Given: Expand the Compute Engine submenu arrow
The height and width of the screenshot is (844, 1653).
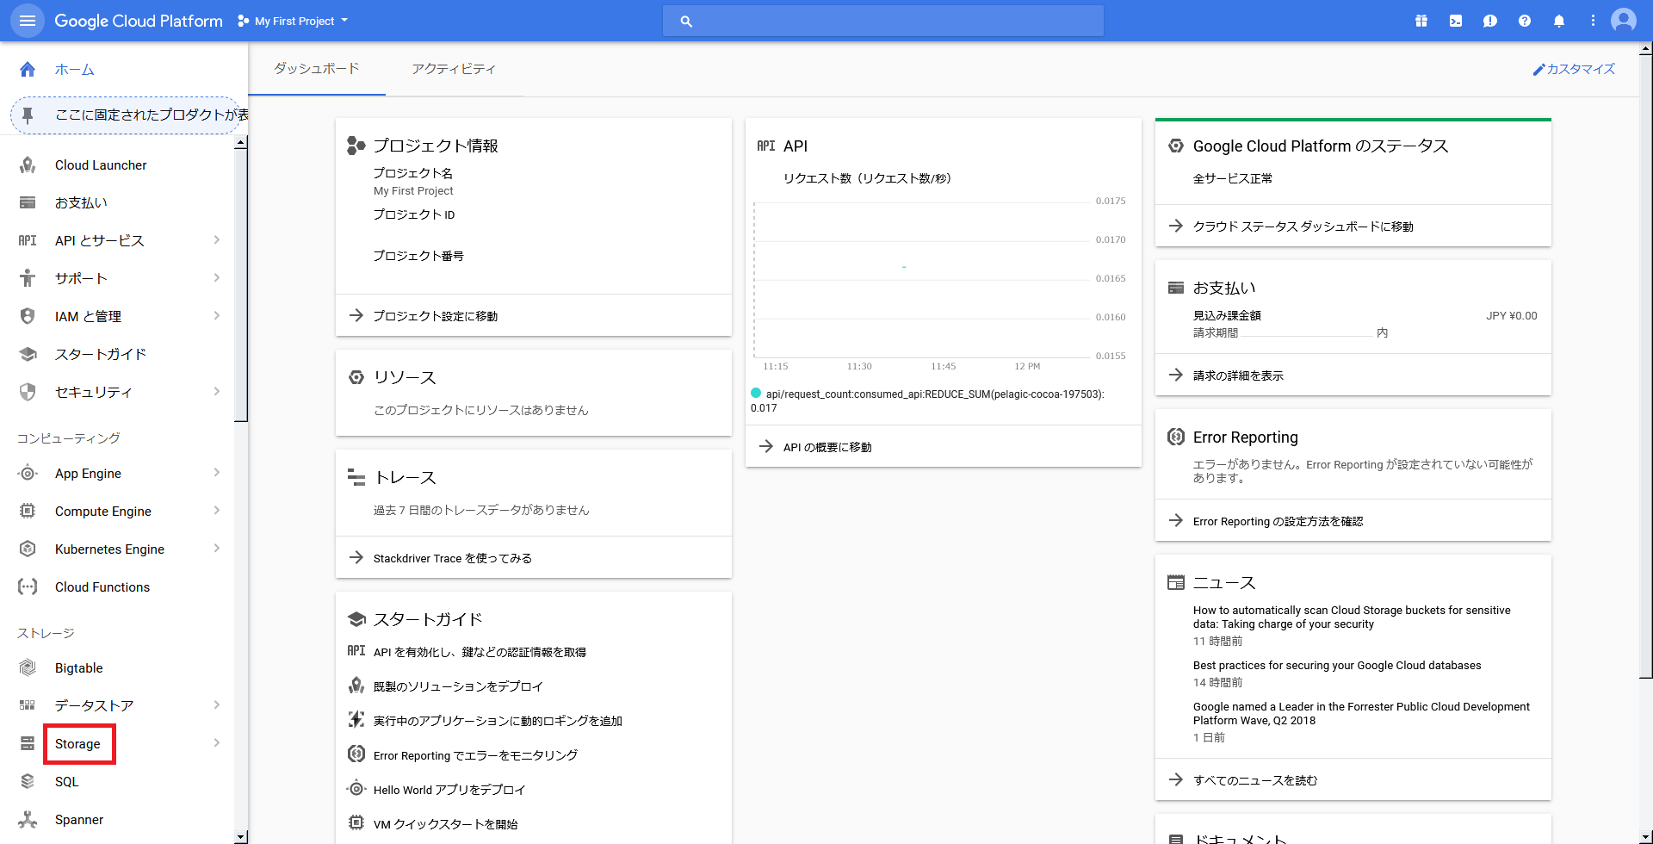Looking at the screenshot, I should (217, 511).
